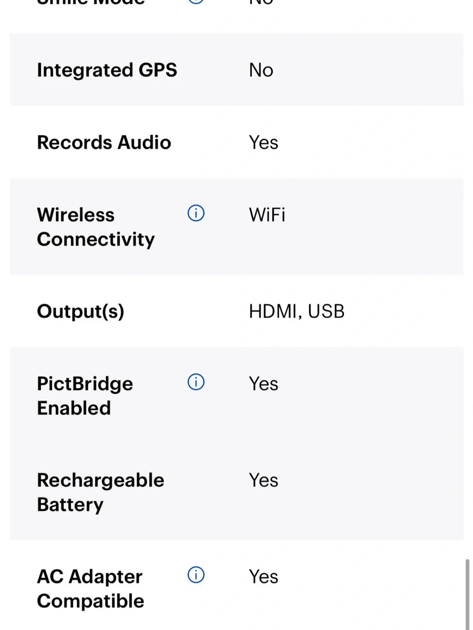Tap the Yes value for Rechargeable Battery

click(263, 480)
